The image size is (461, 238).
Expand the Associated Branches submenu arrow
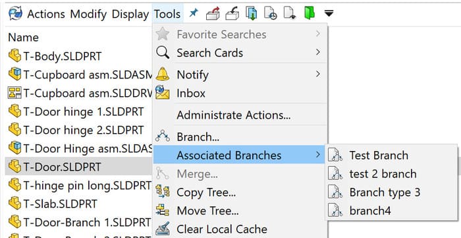(x=318, y=154)
